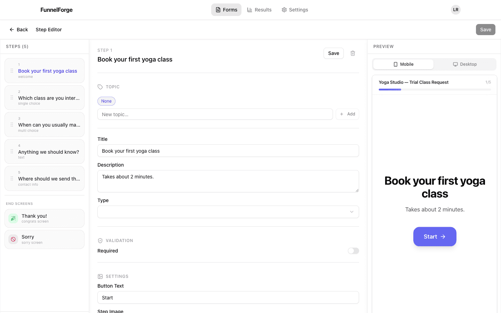Click the 'STEPS (5)' sidebar header
The width and height of the screenshot is (501, 313).
pyautogui.click(x=17, y=47)
